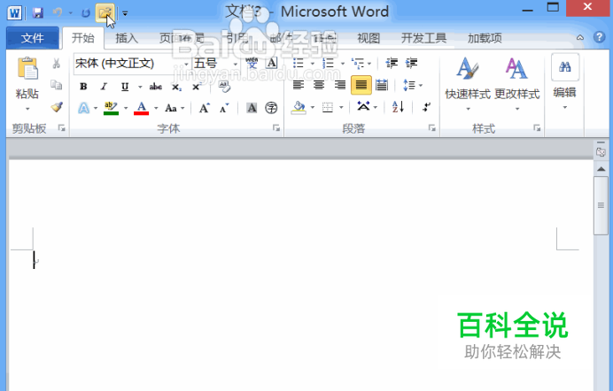Open the 文件 tab

pyautogui.click(x=33, y=38)
